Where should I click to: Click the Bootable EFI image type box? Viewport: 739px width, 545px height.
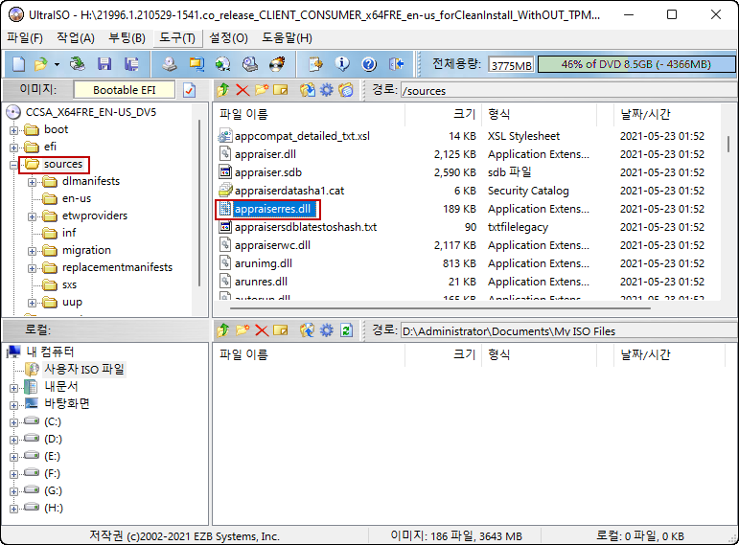tap(124, 90)
